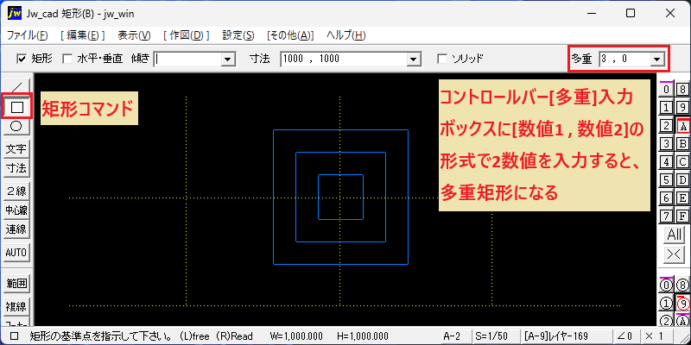Image resolution: width=691 pixels, height=345 pixels.
Task: Toggle square layer button D
Action: tap(682, 180)
